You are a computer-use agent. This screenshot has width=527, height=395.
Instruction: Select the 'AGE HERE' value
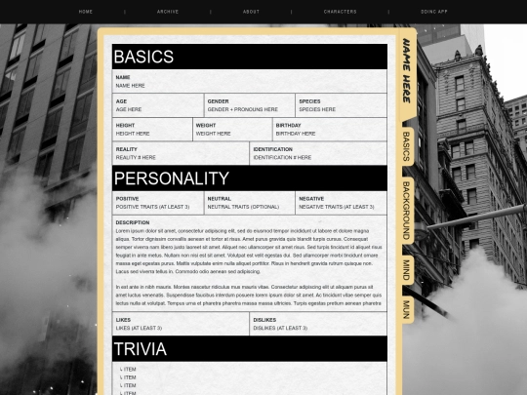pyautogui.click(x=129, y=109)
